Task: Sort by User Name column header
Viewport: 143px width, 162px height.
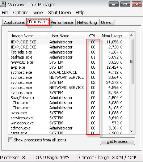Action: point(67,36)
